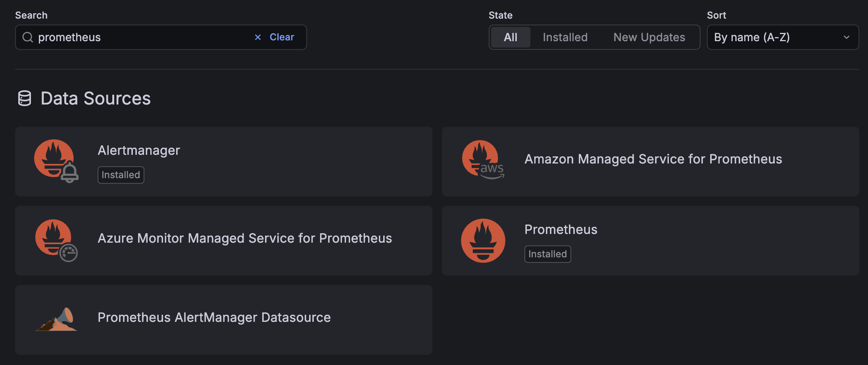This screenshot has width=868, height=365.
Task: Click the Data Sources heading text
Action: click(x=96, y=99)
